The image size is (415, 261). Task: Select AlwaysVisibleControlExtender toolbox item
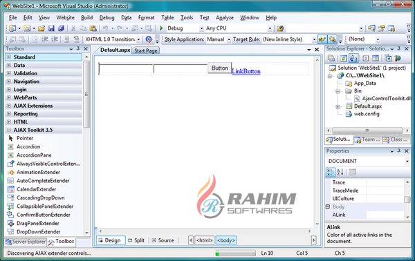click(48, 164)
